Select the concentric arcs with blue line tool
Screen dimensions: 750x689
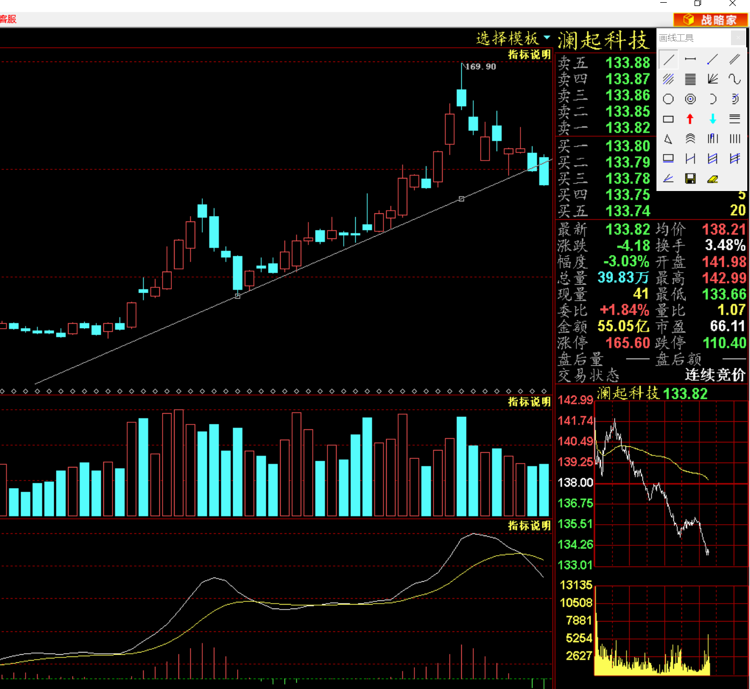[735, 99]
